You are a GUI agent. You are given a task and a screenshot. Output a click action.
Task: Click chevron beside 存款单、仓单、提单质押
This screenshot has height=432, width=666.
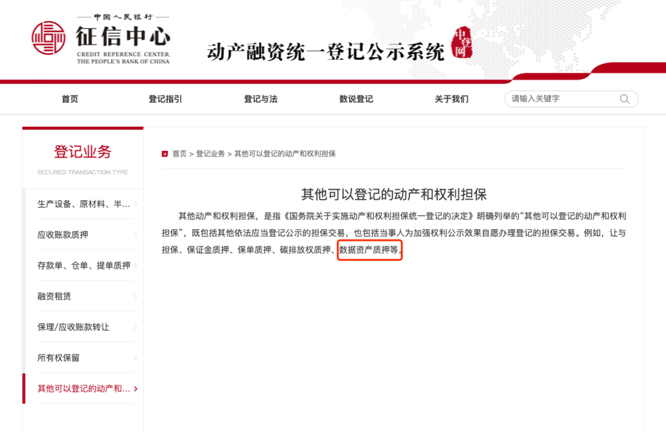(136, 266)
